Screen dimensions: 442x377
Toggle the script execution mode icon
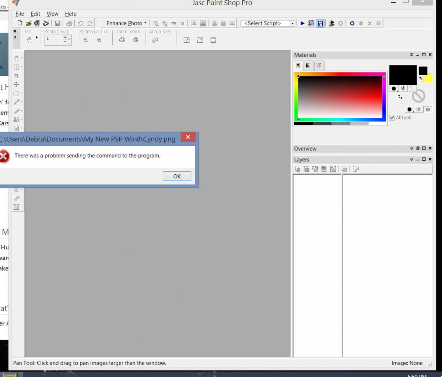click(320, 23)
